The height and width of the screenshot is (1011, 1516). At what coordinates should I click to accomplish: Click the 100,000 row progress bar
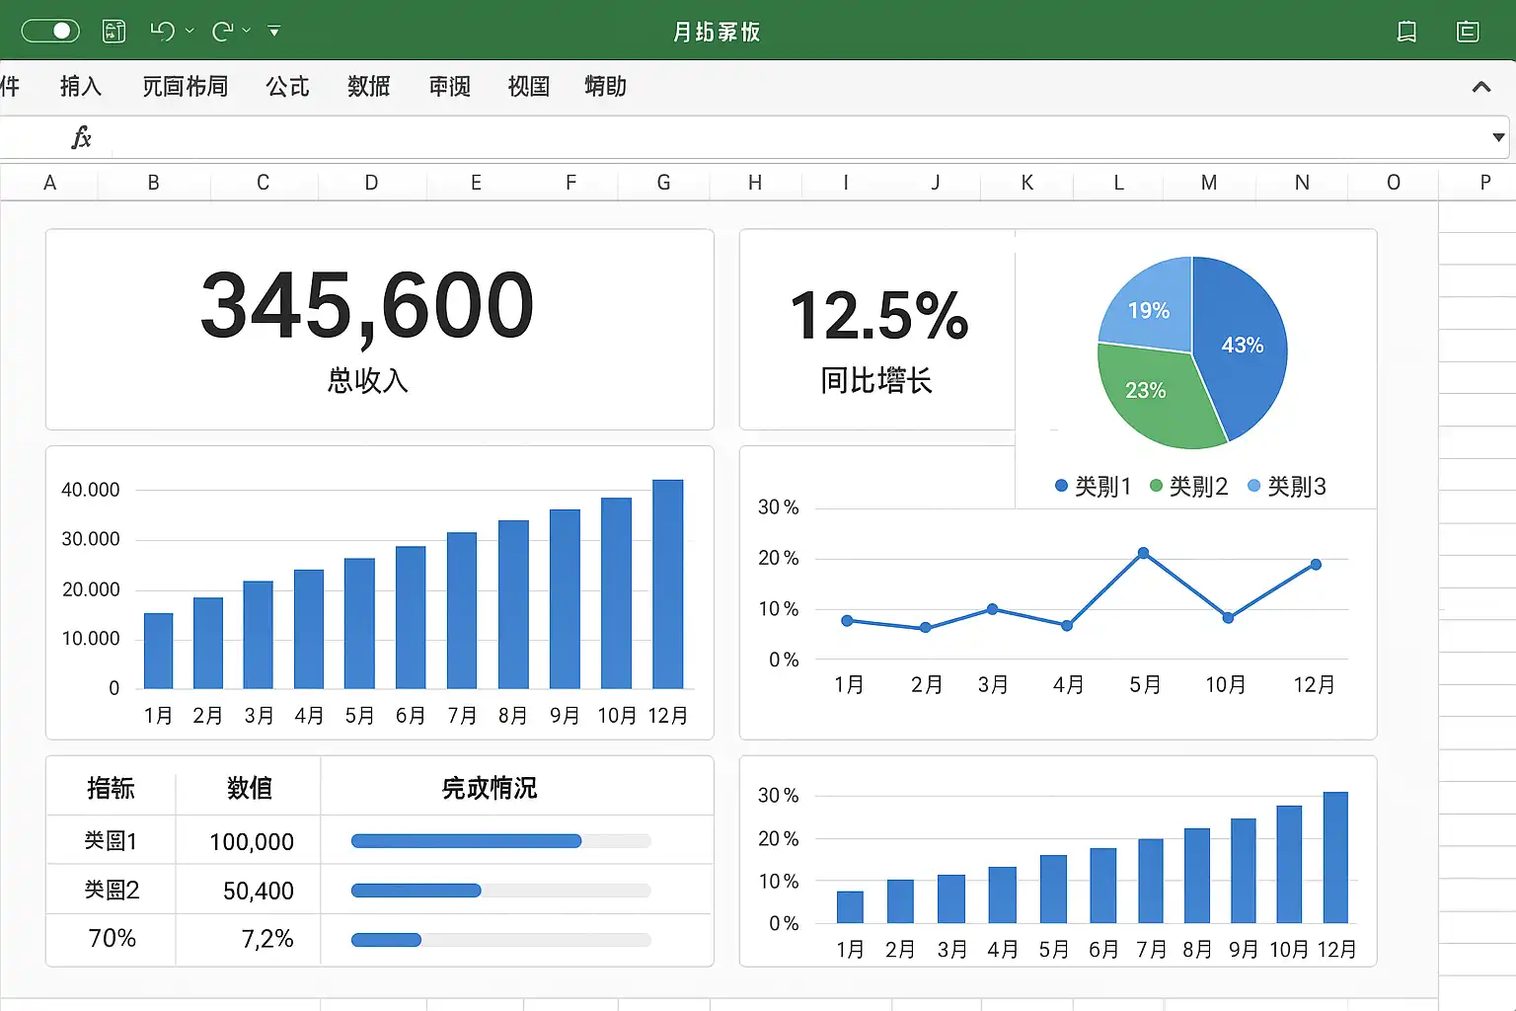coord(500,841)
